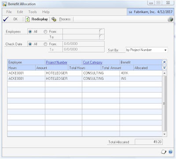The width and height of the screenshot is (176, 159).
Task: Click the Check Date From field
Action: point(84,44)
